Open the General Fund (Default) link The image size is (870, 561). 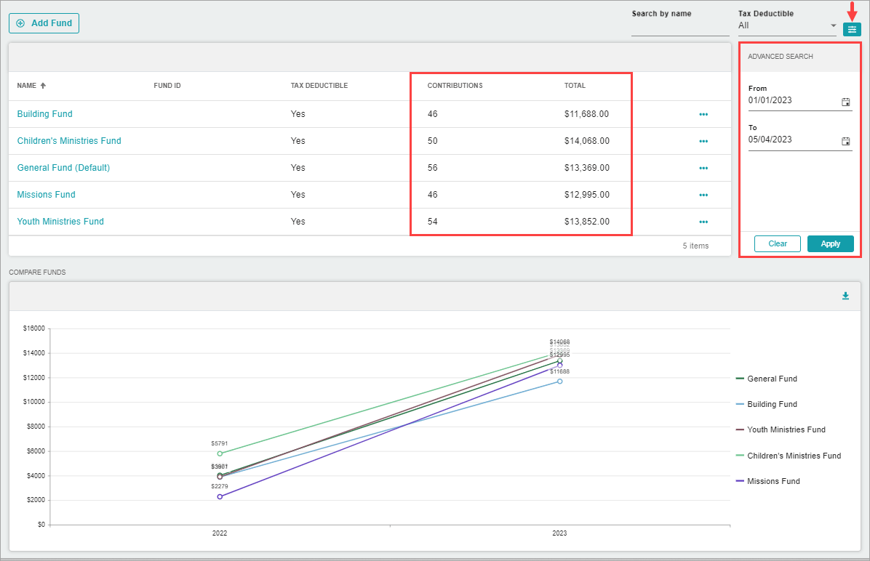(x=63, y=168)
